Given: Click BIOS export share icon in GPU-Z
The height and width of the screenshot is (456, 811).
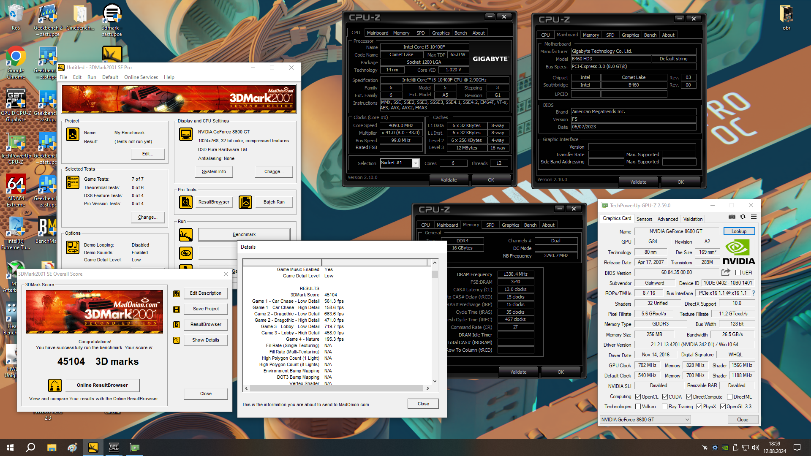Looking at the screenshot, I should tap(726, 273).
